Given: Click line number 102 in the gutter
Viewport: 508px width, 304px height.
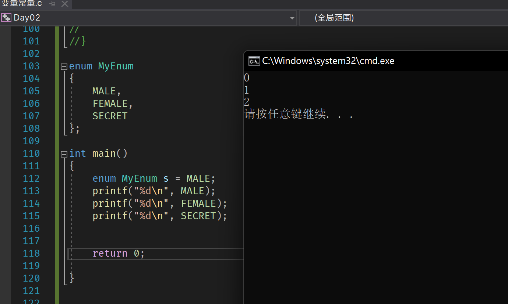Looking at the screenshot, I should pyautogui.click(x=31, y=54).
